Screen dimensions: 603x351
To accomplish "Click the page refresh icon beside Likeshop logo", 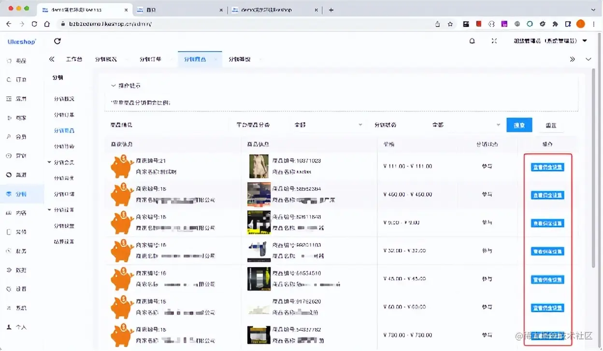I will (57, 41).
